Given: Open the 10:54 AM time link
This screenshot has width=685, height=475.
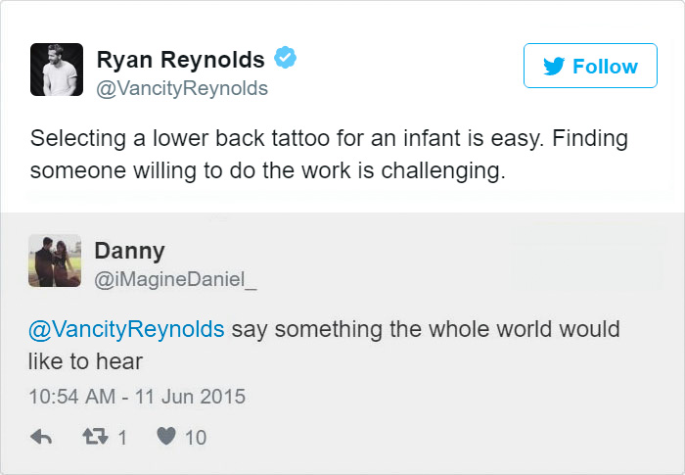Looking at the screenshot, I should [x=70, y=397].
